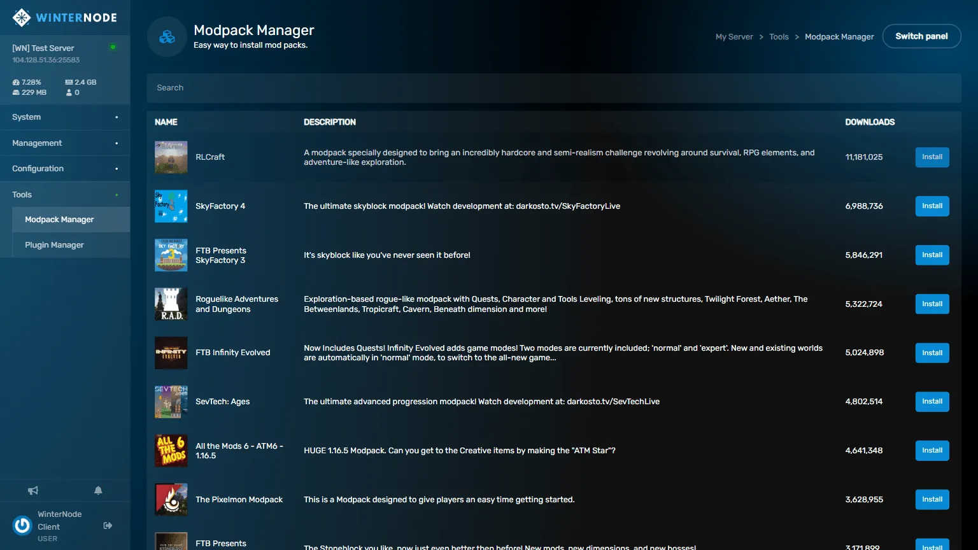Click the 4,641,348 downloads value
978x550 pixels.
[864, 451]
